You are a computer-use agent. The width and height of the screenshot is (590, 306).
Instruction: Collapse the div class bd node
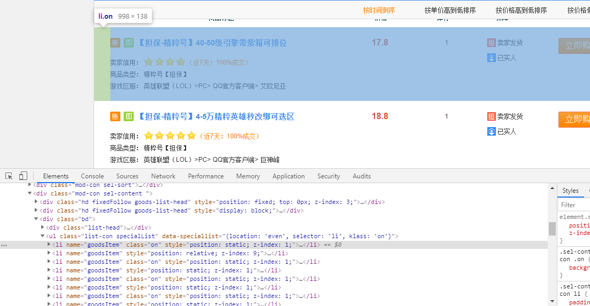(x=36, y=219)
